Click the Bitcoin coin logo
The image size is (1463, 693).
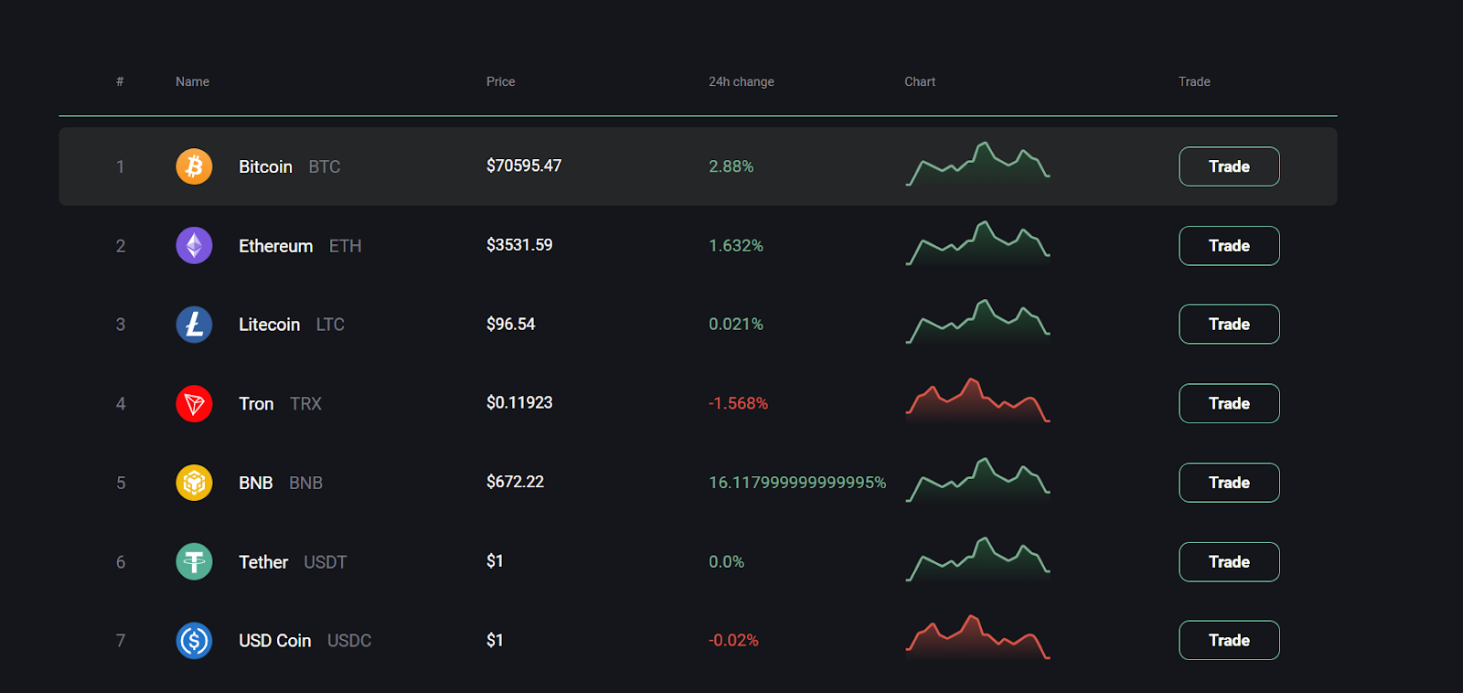click(x=194, y=166)
